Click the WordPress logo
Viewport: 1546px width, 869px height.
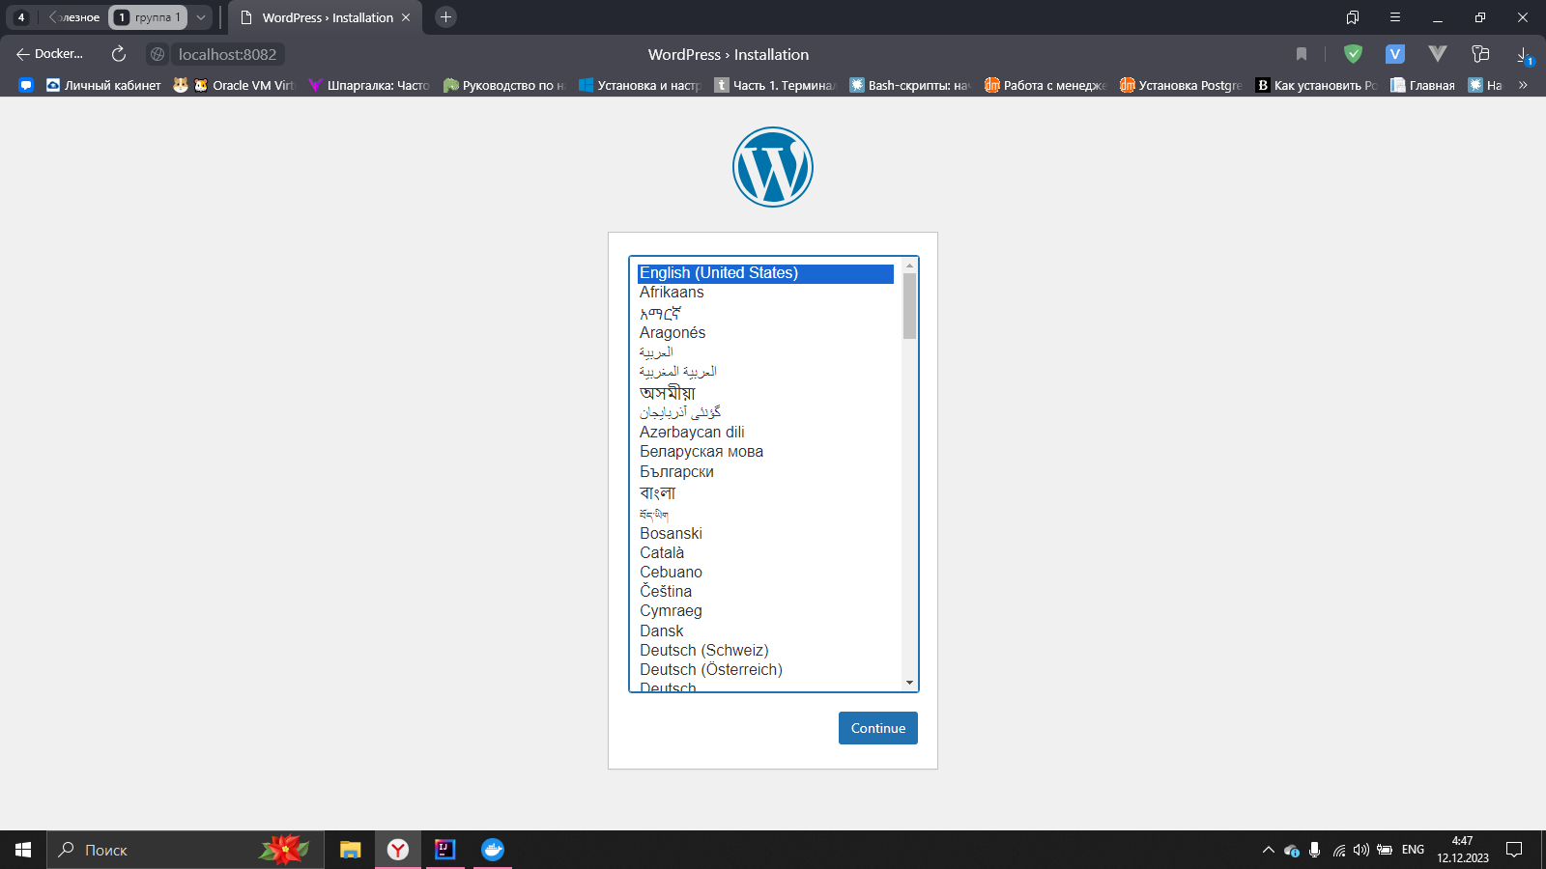pyautogui.click(x=773, y=167)
